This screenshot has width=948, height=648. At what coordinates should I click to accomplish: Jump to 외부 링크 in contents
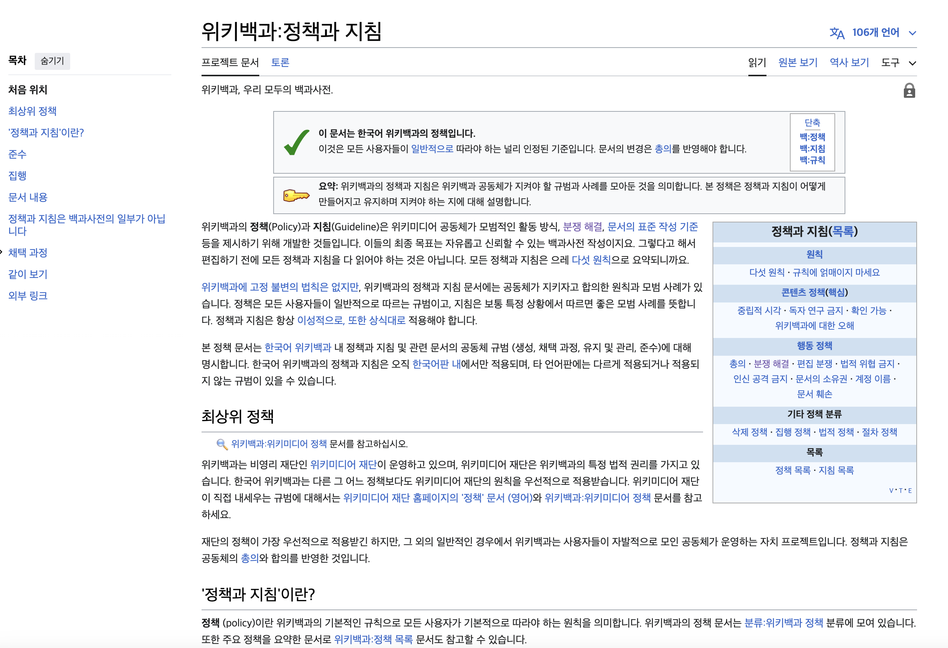[x=28, y=295]
